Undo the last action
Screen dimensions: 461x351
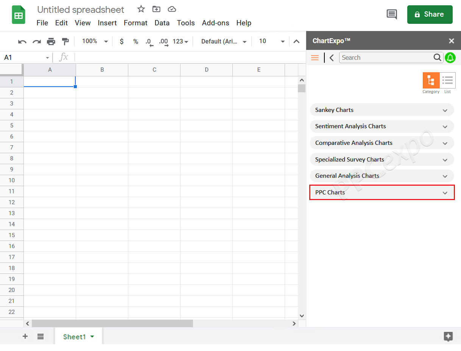[22, 42]
